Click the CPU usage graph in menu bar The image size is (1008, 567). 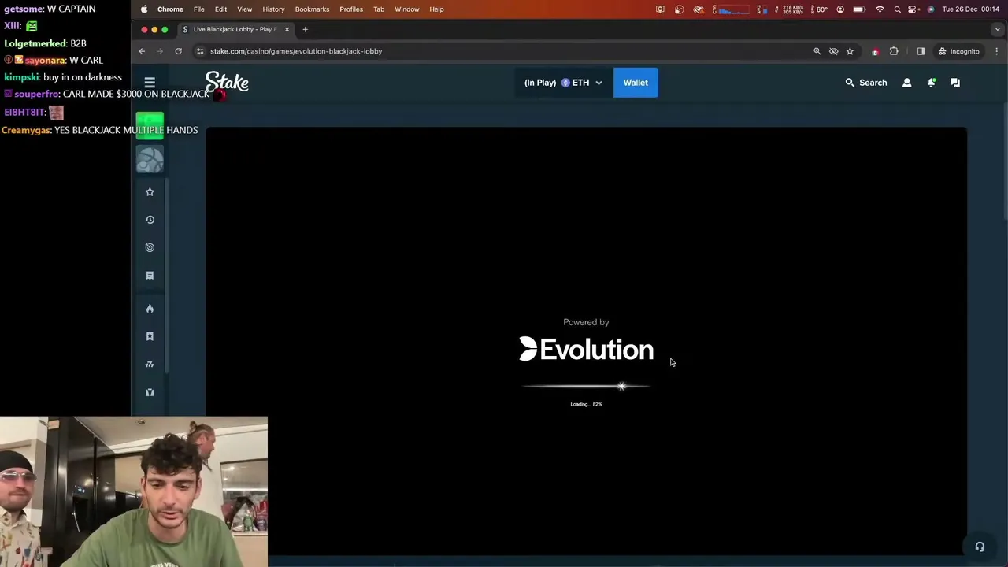(x=732, y=9)
